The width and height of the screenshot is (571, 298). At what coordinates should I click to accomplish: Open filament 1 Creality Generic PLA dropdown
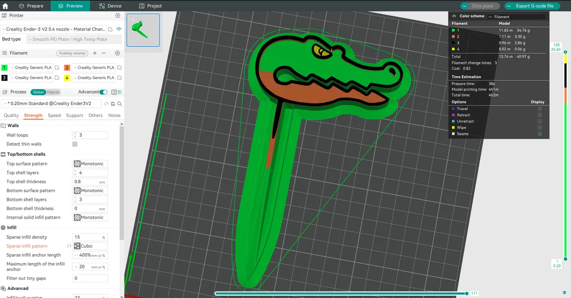coord(31,67)
